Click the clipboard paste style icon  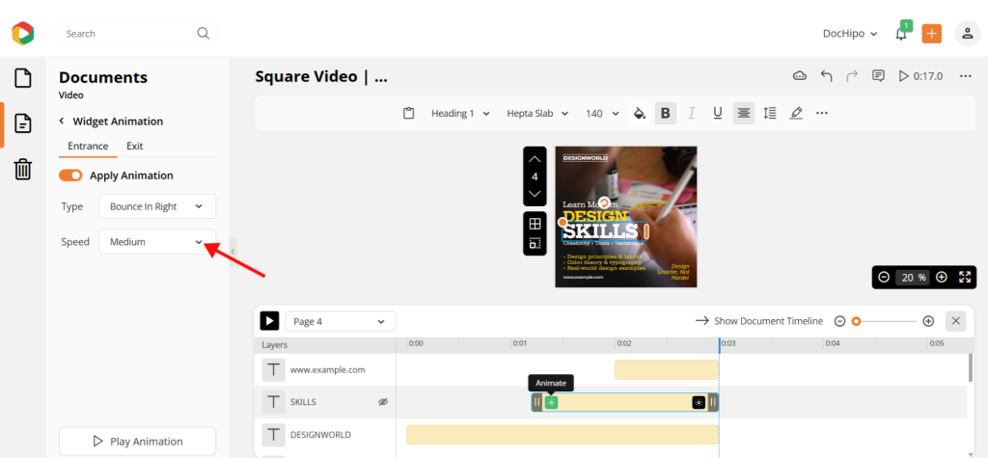(x=408, y=114)
